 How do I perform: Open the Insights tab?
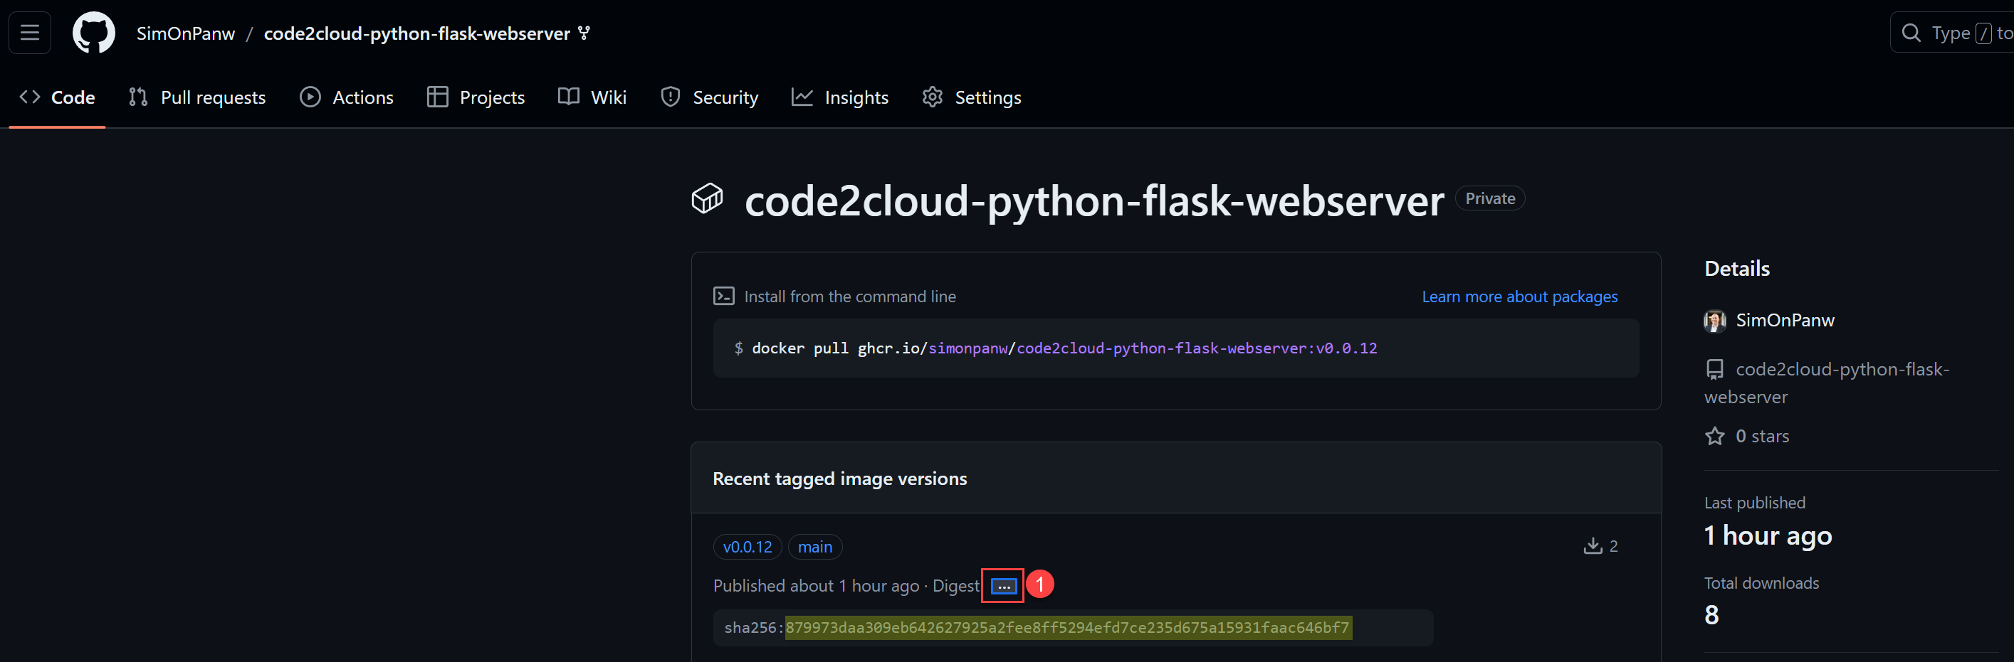tap(841, 97)
